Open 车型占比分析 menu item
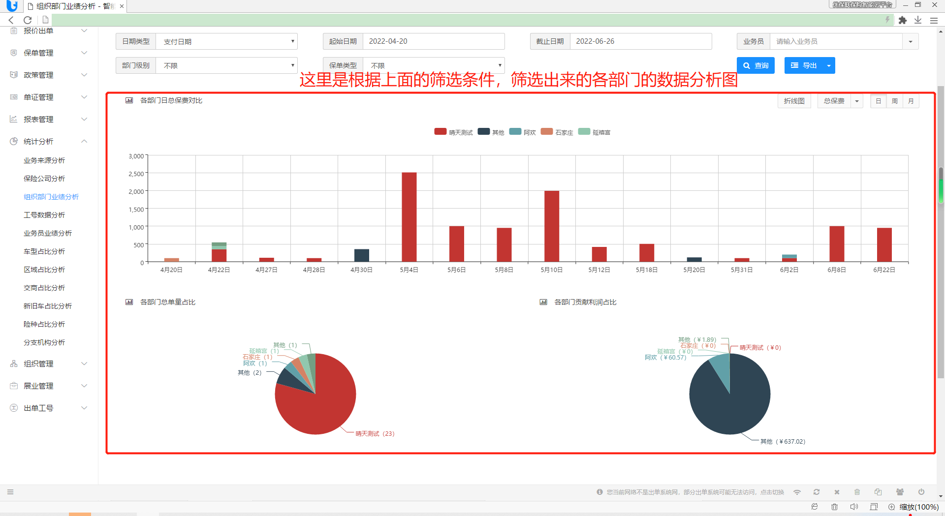The image size is (945, 516). (x=44, y=251)
